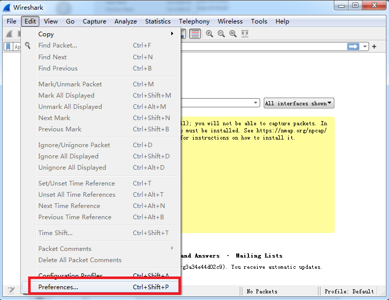389x300 pixels.
Task: Open the display filter history dropdown
Action: (x=365, y=47)
